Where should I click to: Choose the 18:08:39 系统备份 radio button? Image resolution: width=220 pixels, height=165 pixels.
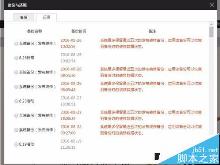tap(16, 115)
